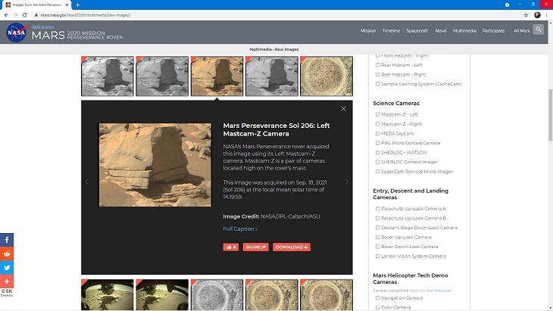Check SuperCam Remote Micro Imager filter
The image size is (553, 311).
coord(378,172)
